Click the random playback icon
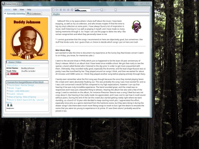The height and width of the screenshot is (149, 199). pyautogui.click(x=72, y=10)
